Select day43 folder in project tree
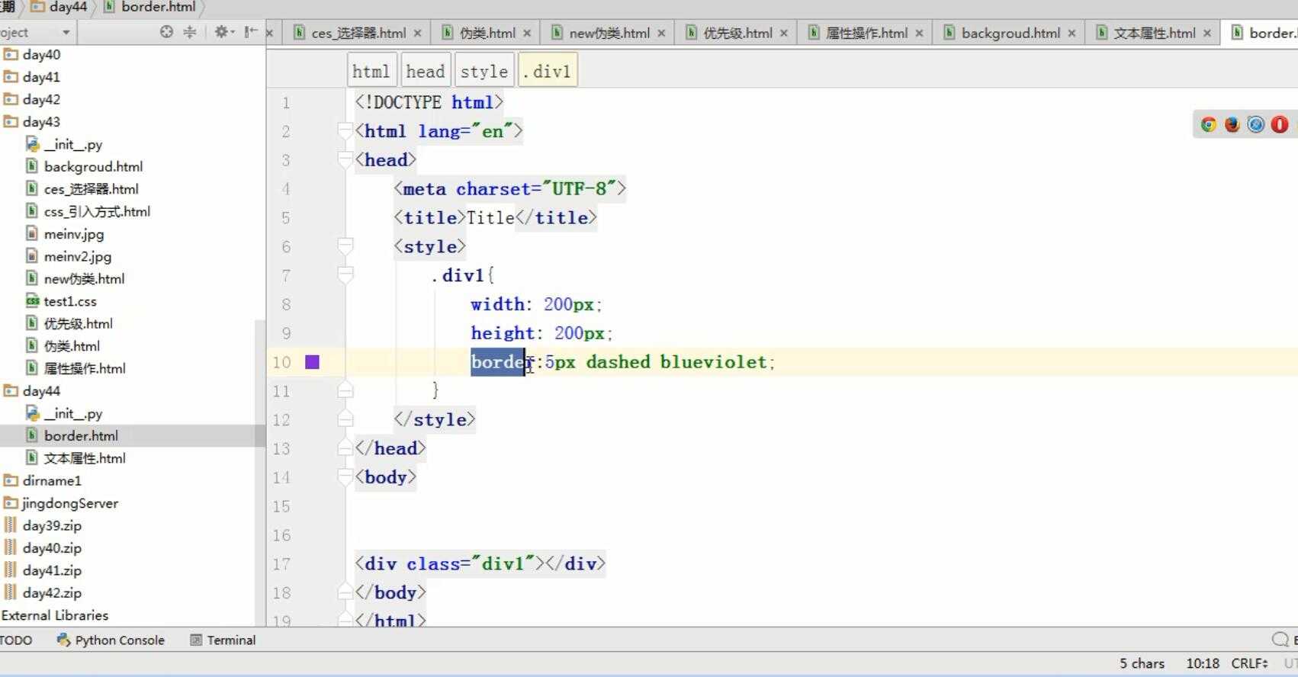 click(41, 122)
